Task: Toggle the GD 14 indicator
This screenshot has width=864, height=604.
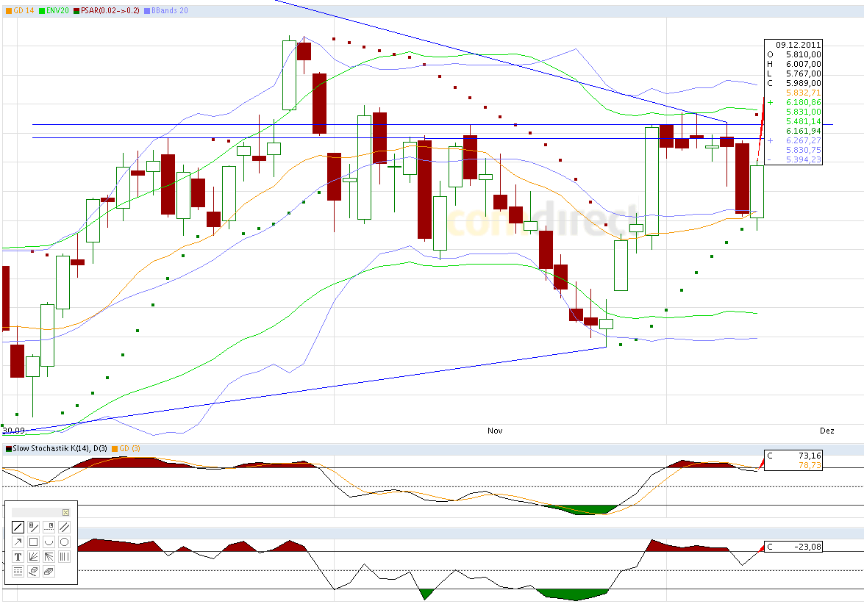Action: 23,11
